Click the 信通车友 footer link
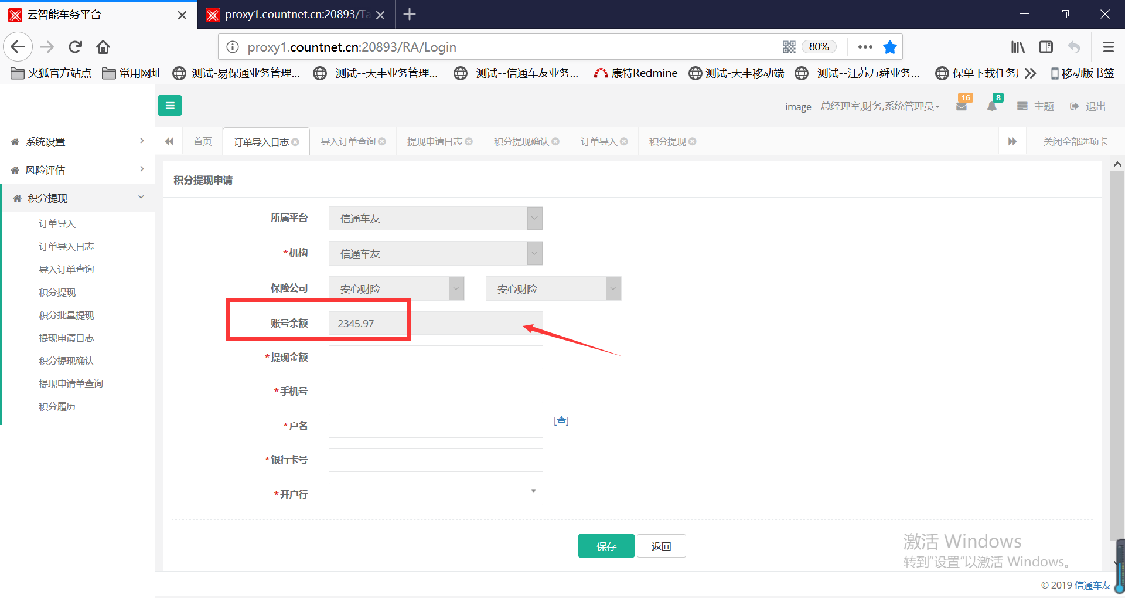The width and height of the screenshot is (1125, 598). 1092,585
